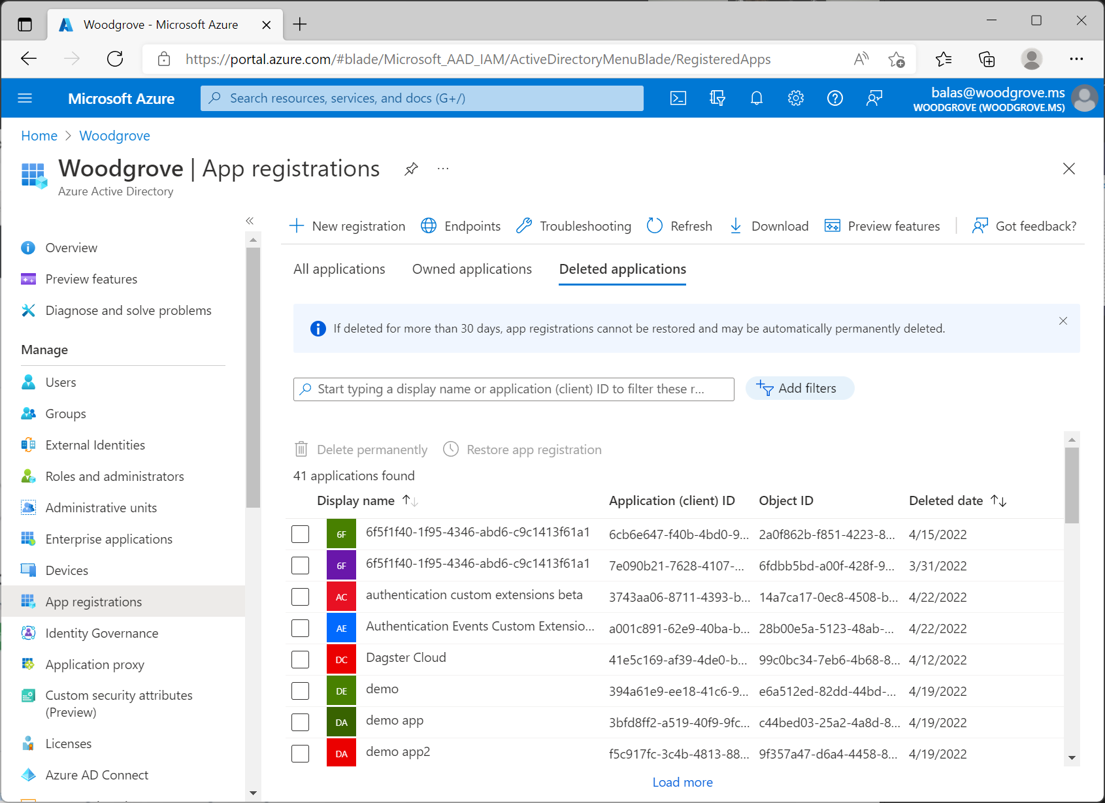Open directories and subscriptions filter icon
The image size is (1105, 803).
717,98
